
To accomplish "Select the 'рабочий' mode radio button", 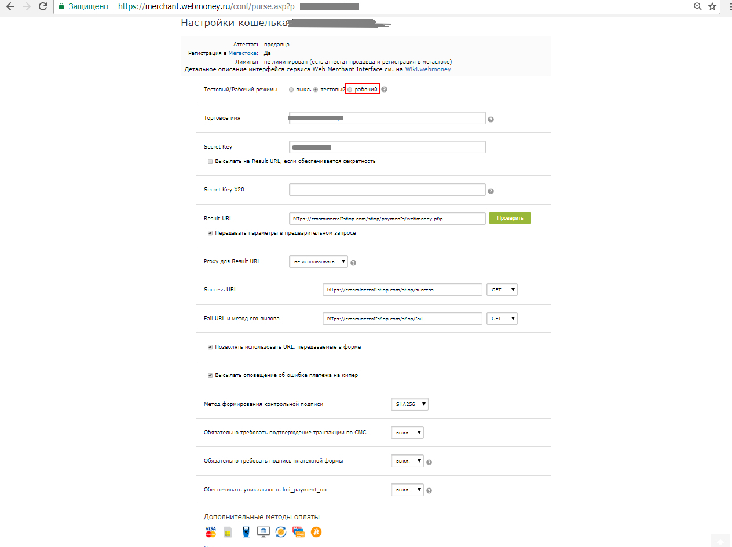I will point(350,90).
